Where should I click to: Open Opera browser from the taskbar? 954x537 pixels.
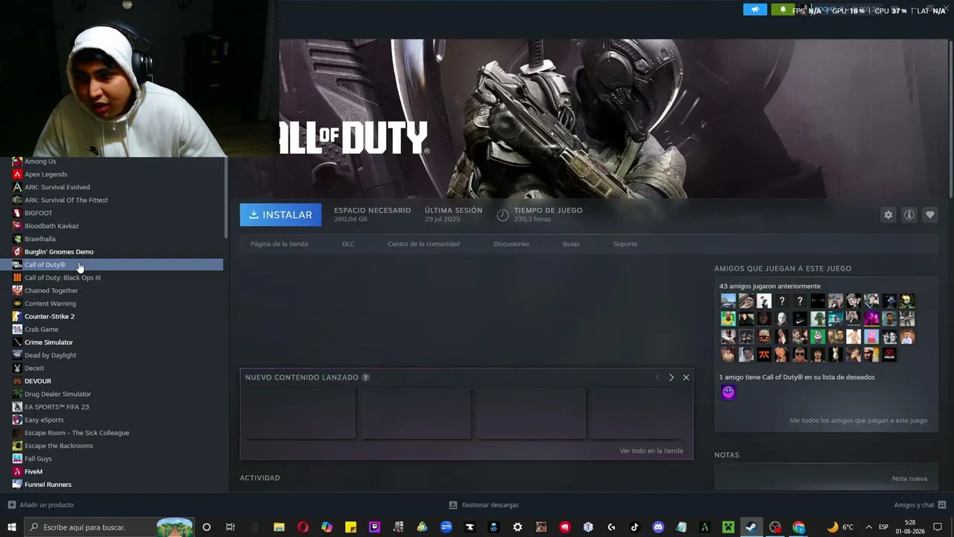point(303,527)
